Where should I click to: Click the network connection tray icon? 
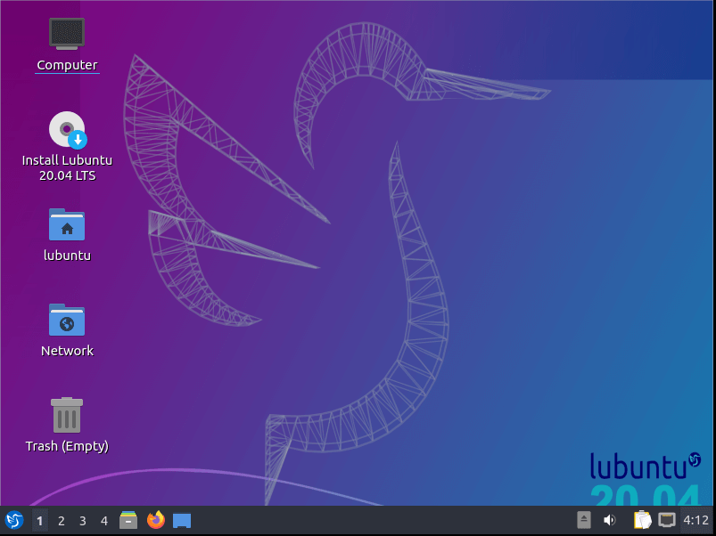tap(666, 520)
